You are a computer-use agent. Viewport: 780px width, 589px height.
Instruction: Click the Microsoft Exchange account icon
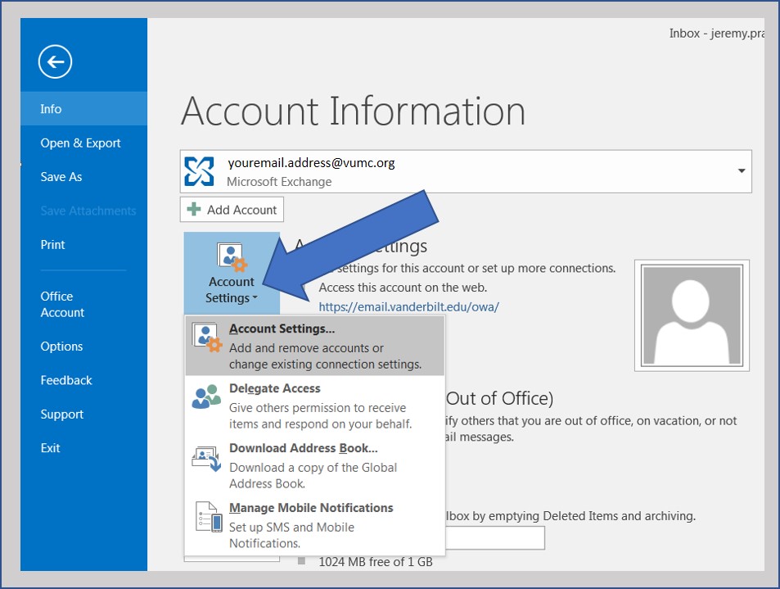tap(199, 171)
